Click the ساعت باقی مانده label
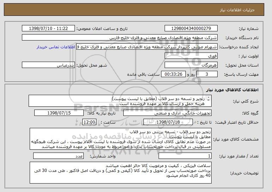272x192 pixels. 143,74
